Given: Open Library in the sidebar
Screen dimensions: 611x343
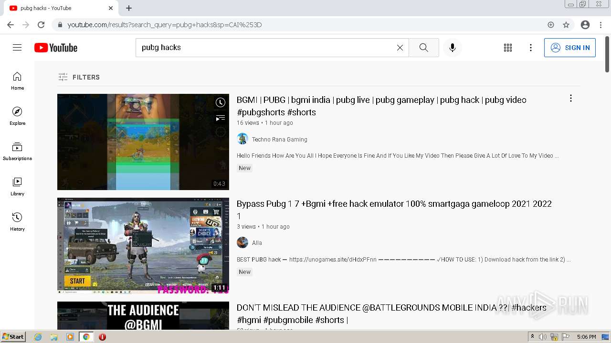Looking at the screenshot, I should point(17,187).
